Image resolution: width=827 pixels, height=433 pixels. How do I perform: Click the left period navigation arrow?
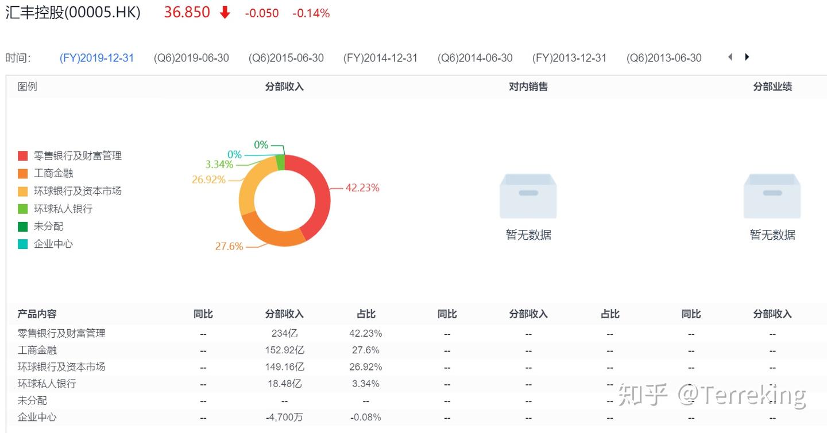coord(730,57)
